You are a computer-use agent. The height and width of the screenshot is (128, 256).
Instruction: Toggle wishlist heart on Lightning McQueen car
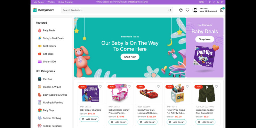(158, 86)
